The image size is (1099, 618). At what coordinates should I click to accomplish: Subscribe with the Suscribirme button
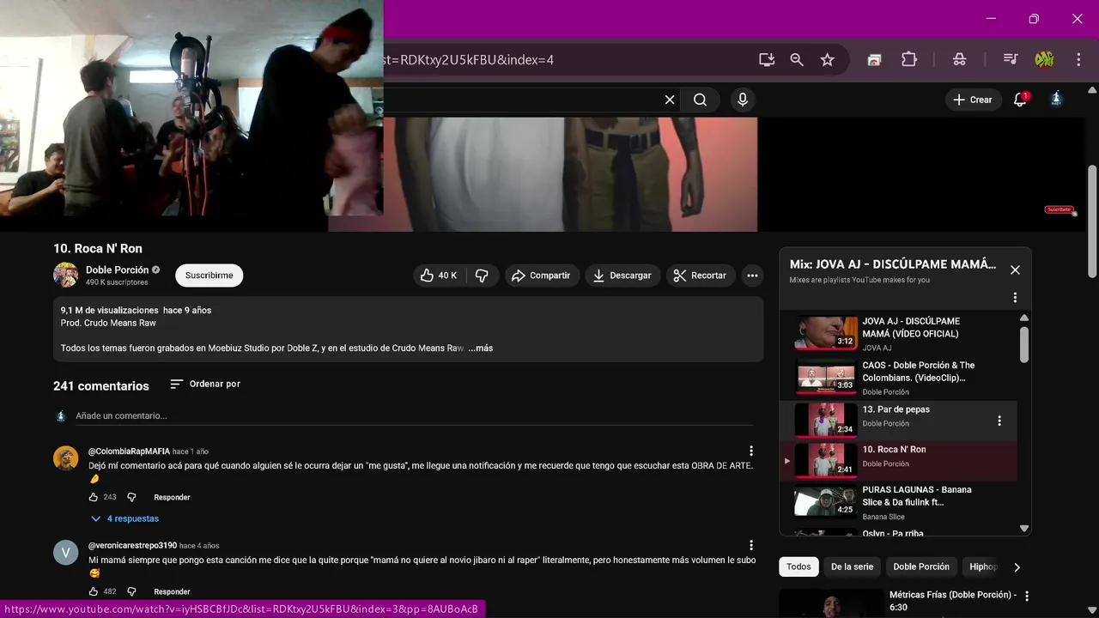pyautogui.click(x=209, y=276)
